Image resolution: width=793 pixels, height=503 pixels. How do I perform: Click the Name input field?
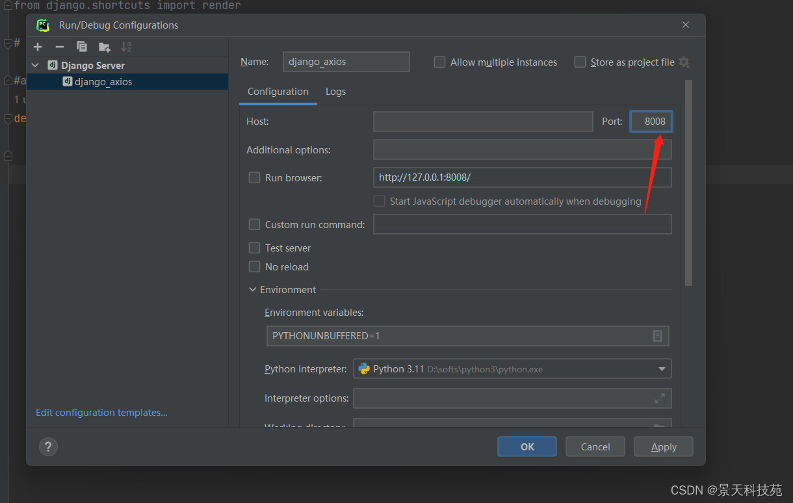click(346, 62)
